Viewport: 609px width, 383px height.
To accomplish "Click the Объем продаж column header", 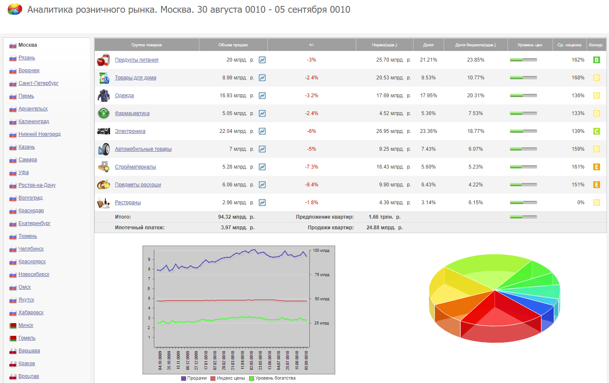I will pyautogui.click(x=233, y=45).
